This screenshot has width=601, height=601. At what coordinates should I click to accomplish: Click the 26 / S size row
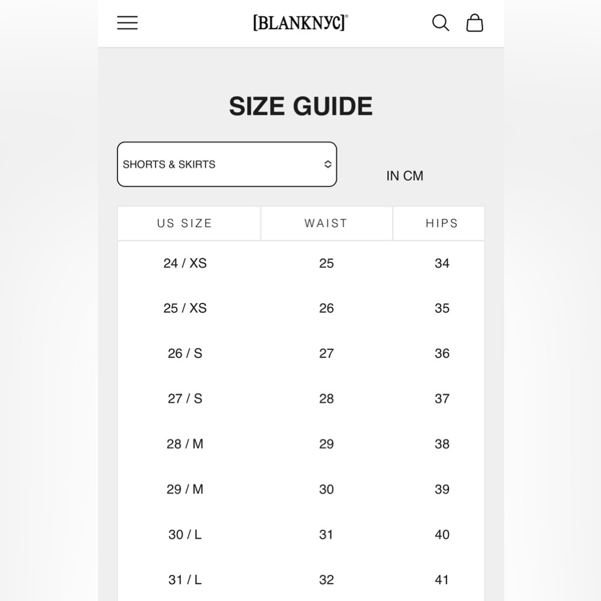[x=301, y=353]
